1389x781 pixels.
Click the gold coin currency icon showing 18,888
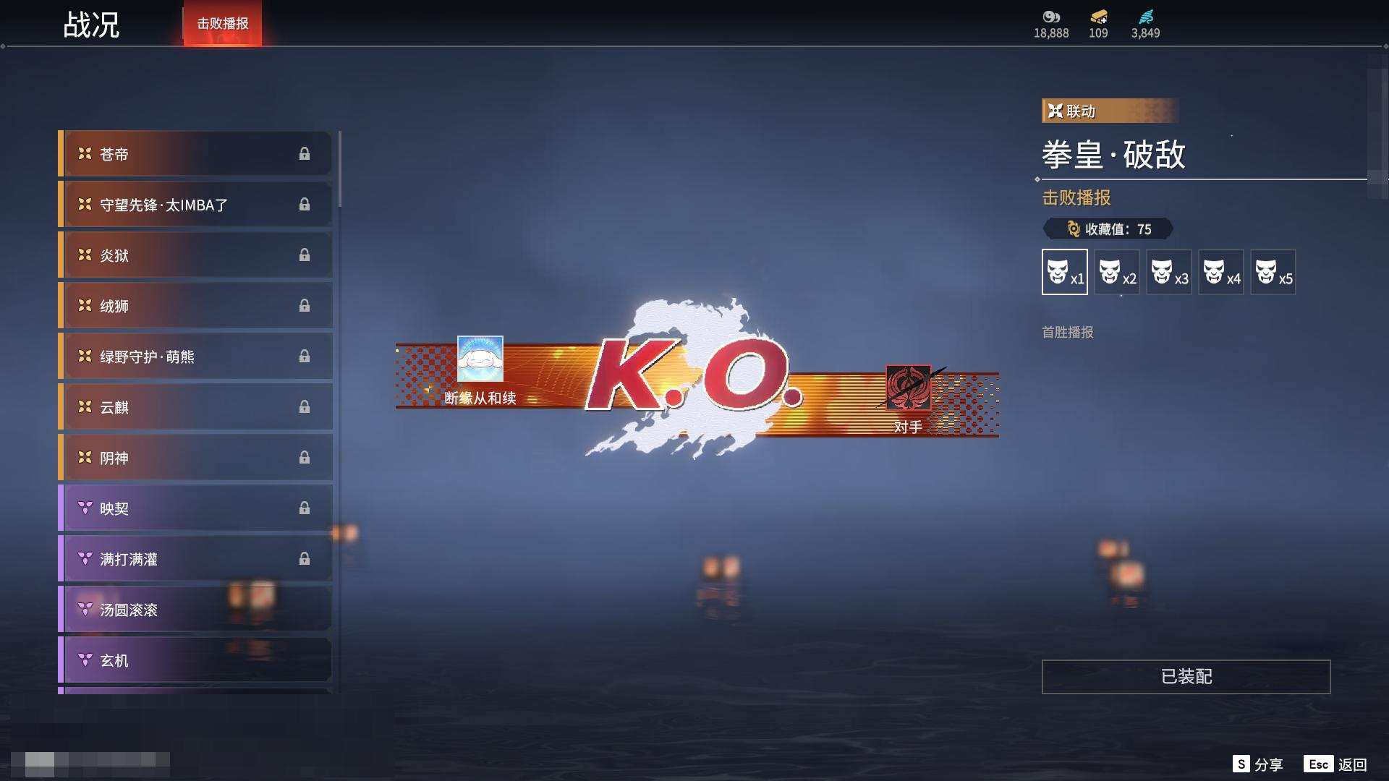pos(1050,16)
